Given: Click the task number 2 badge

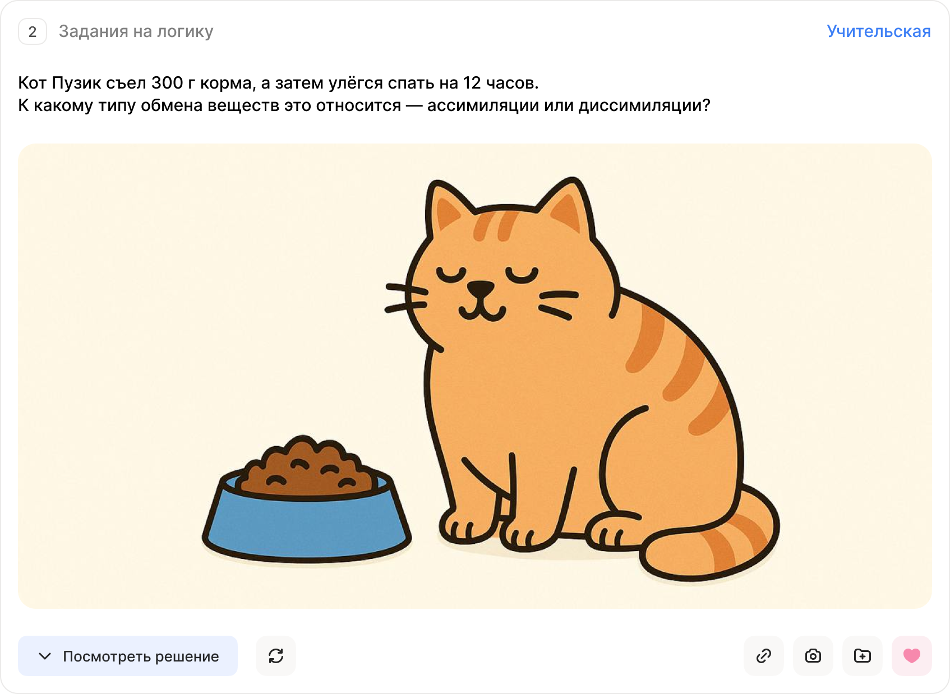Looking at the screenshot, I should pyautogui.click(x=33, y=31).
